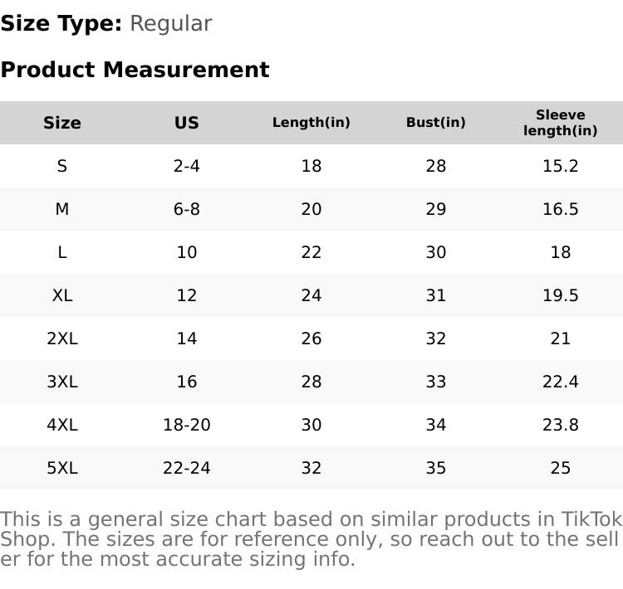The image size is (623, 589).
Task: Click US size 22-24 cell
Action: tap(187, 468)
